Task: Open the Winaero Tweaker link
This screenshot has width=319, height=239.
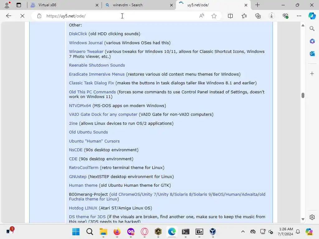Action: coord(86,51)
